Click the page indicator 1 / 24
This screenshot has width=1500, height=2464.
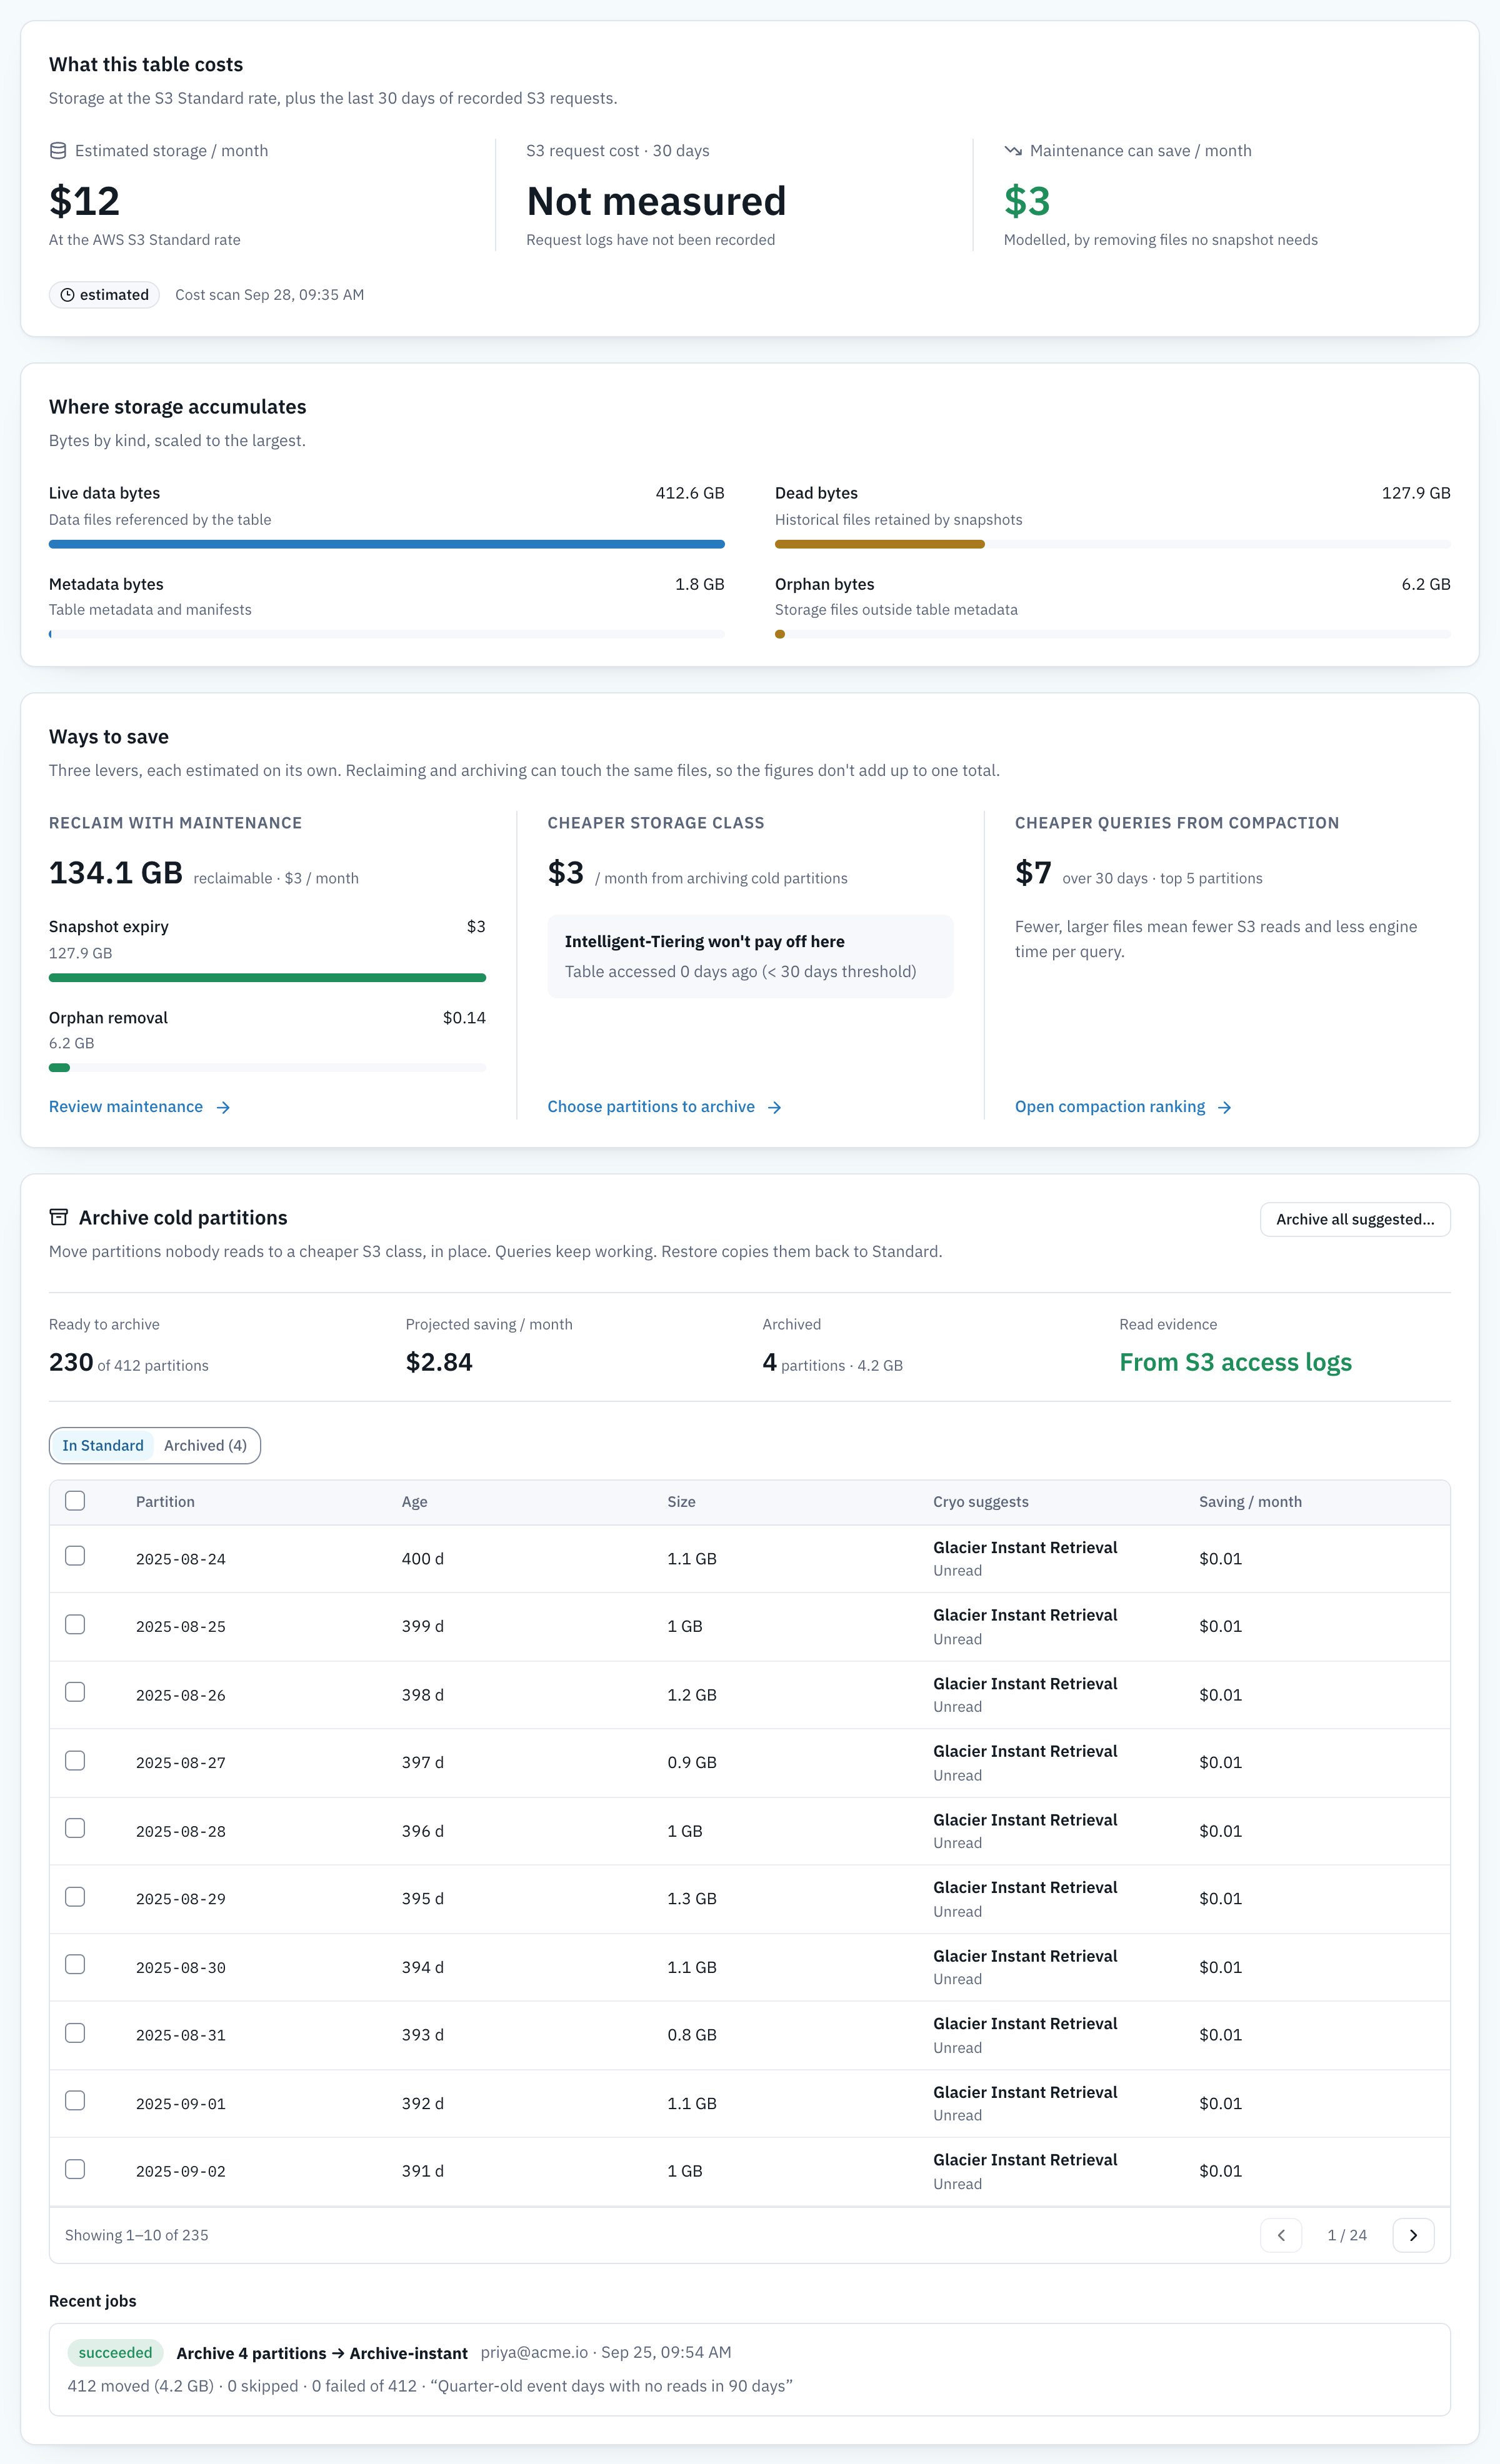(1347, 2235)
